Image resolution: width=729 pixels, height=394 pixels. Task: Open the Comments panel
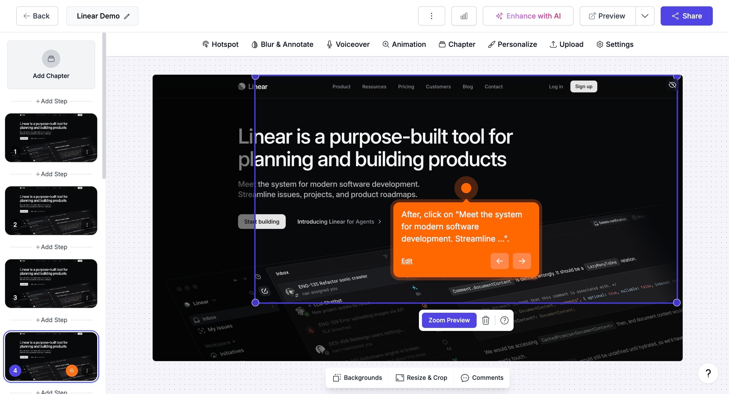pos(482,378)
